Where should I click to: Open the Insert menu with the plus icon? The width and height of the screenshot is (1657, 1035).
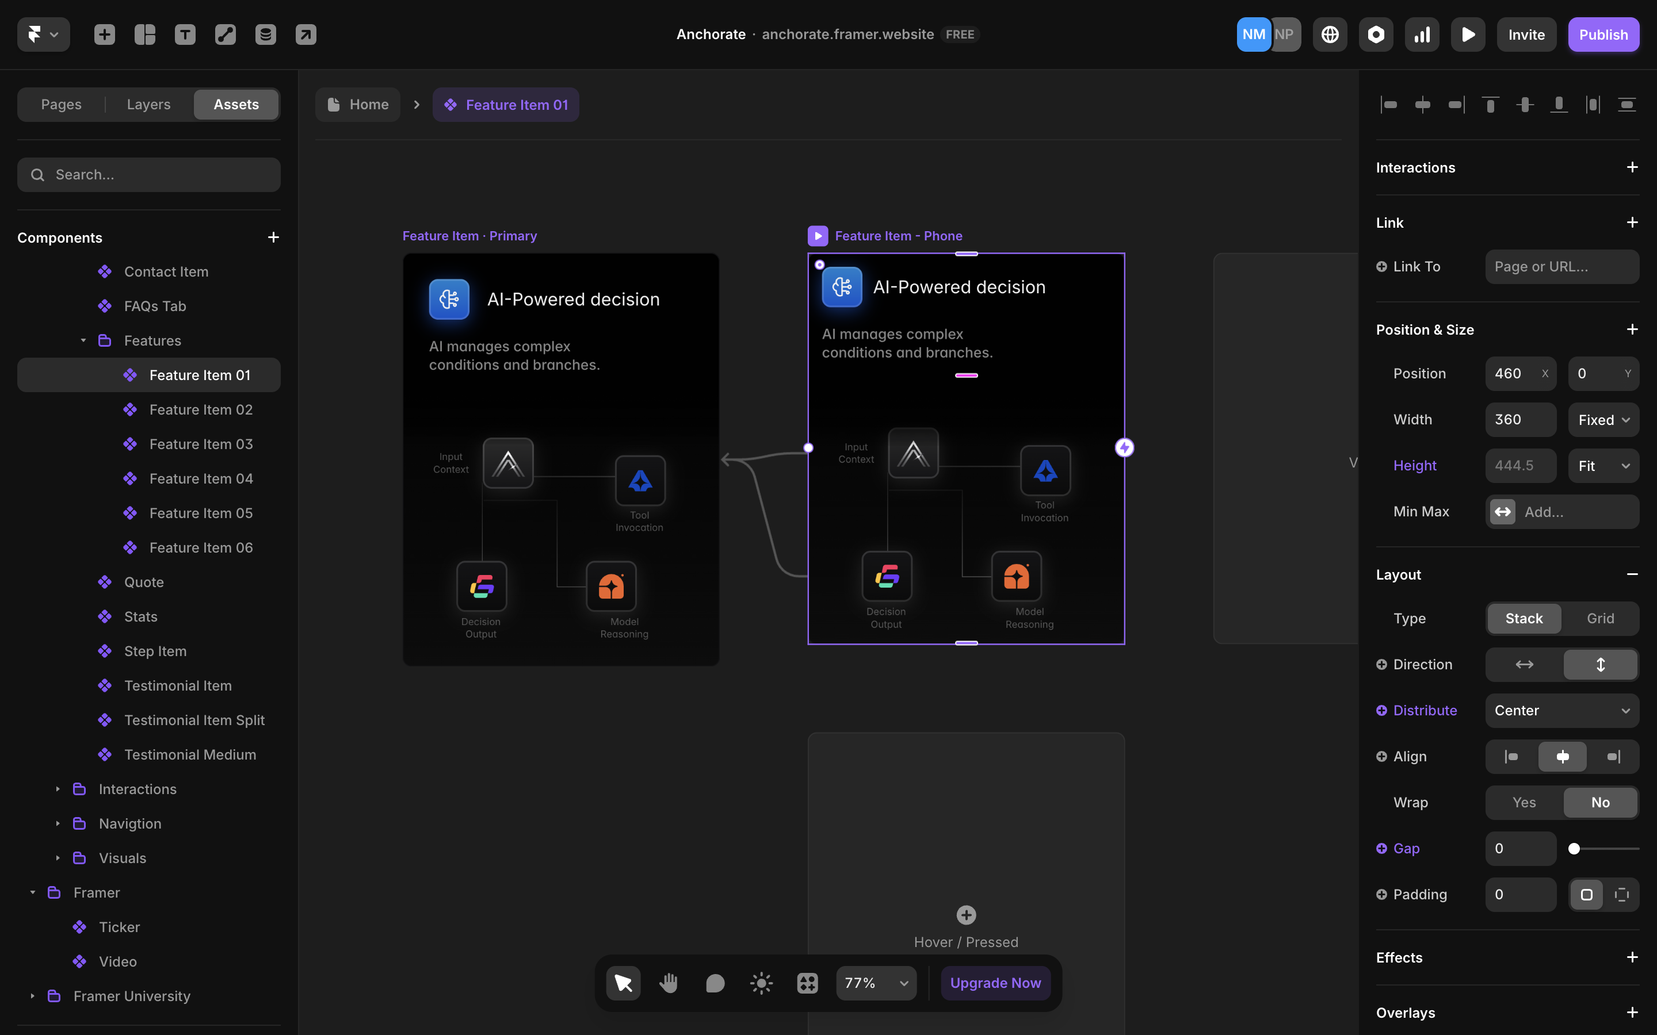[x=105, y=34]
